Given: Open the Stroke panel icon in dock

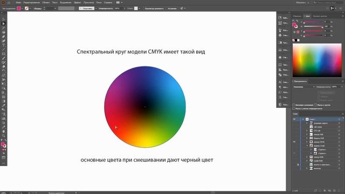Looking at the screenshot, I should [x=280, y=50].
